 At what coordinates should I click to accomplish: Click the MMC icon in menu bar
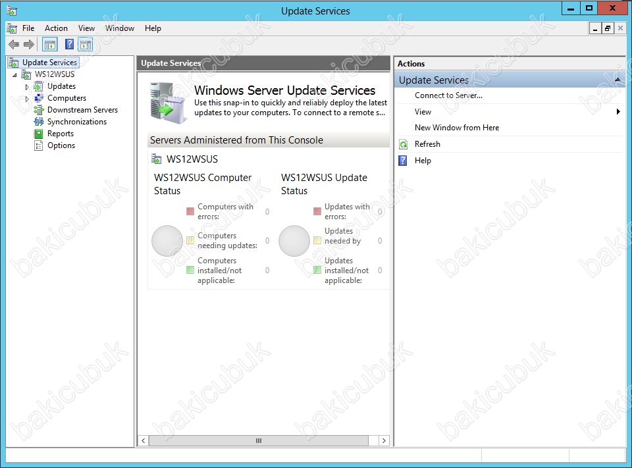click(12, 28)
